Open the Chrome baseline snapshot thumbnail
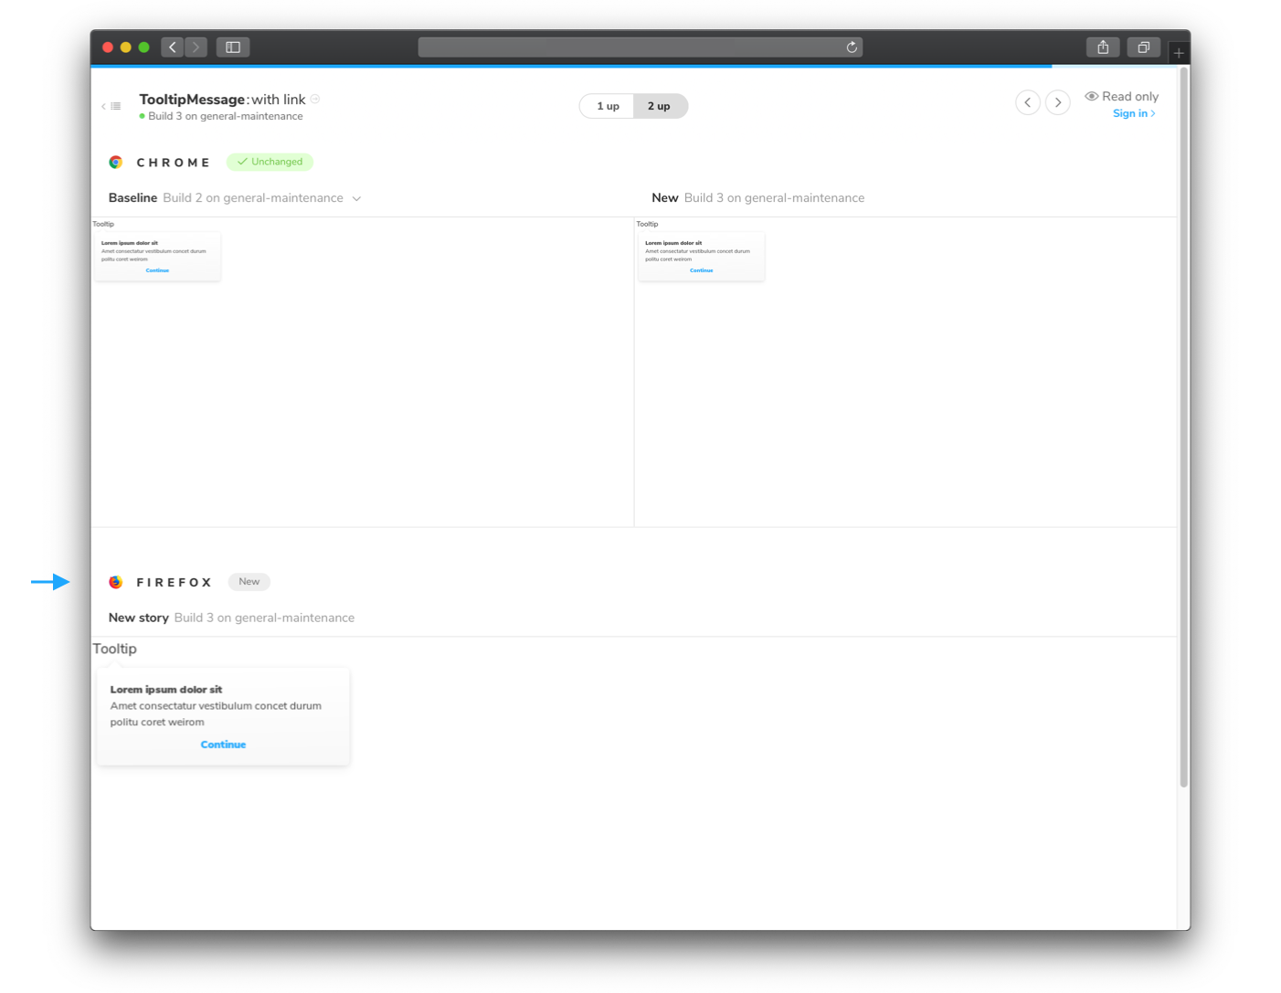The image size is (1281, 993). point(157,255)
